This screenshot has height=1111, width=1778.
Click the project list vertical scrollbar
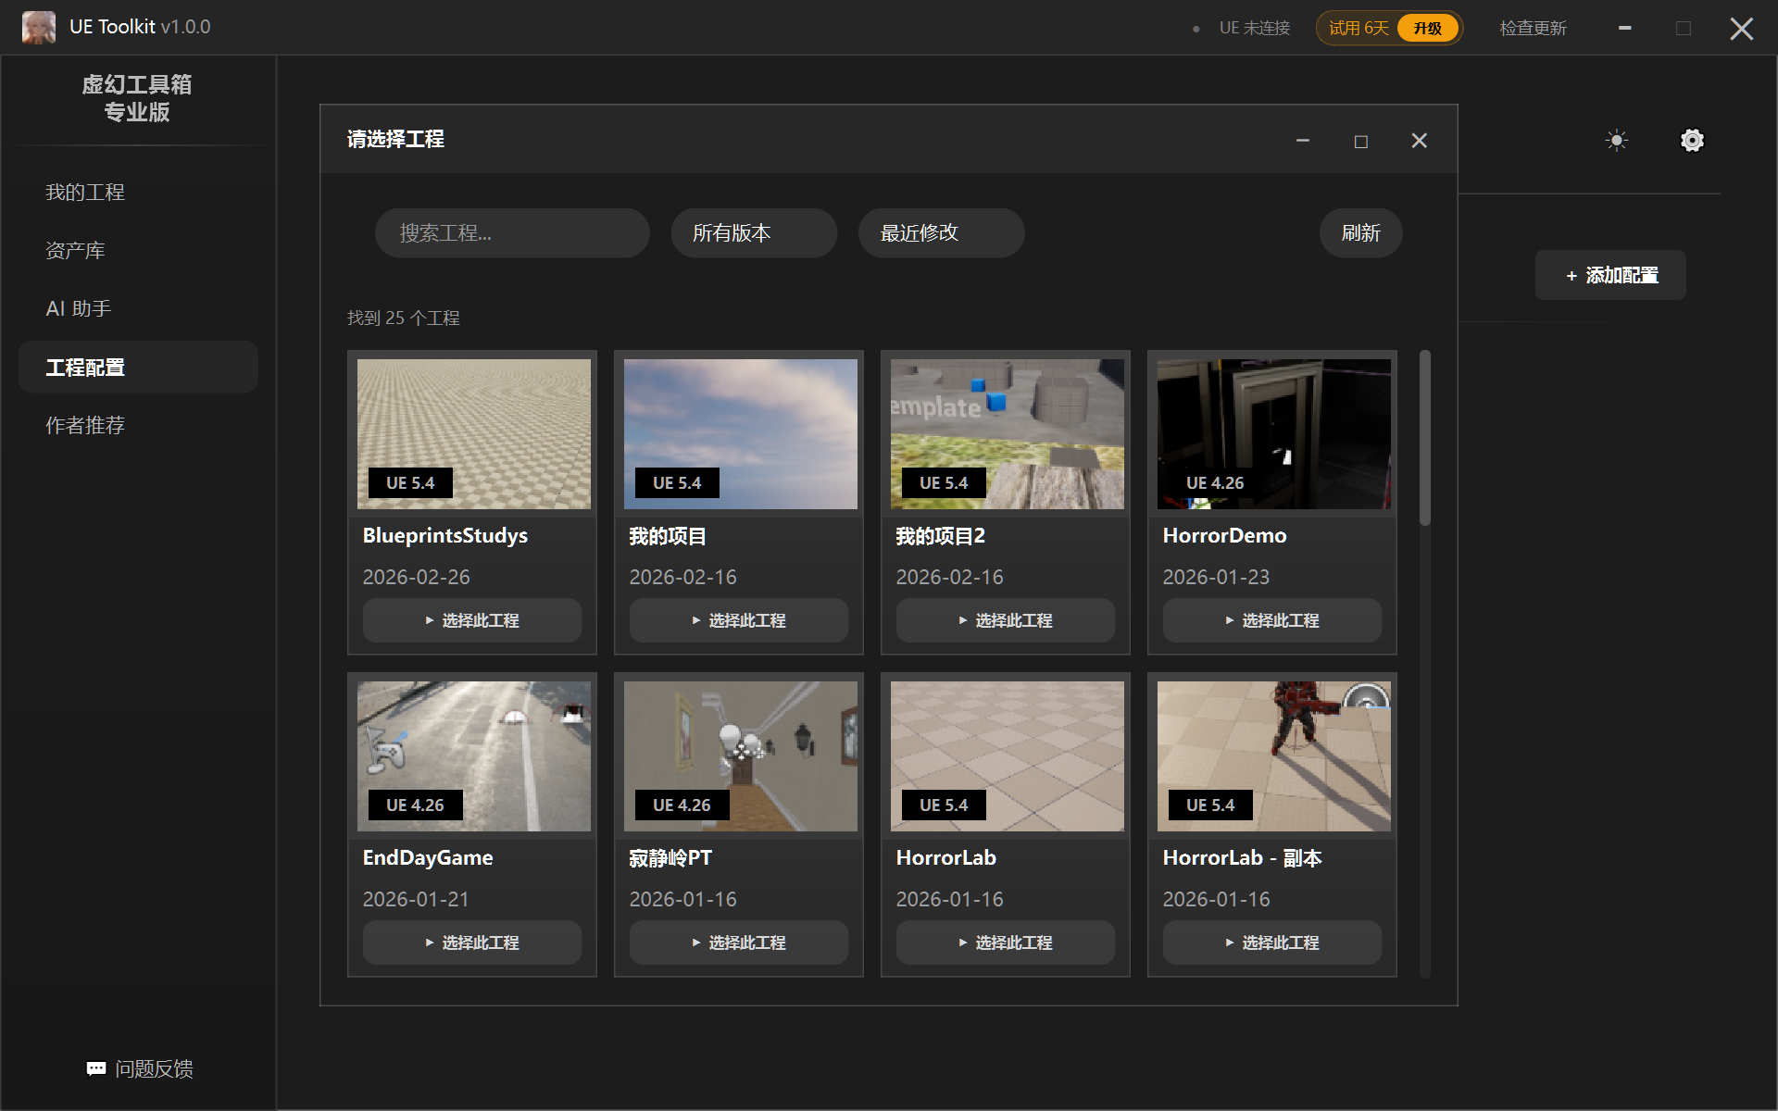[1424, 437]
